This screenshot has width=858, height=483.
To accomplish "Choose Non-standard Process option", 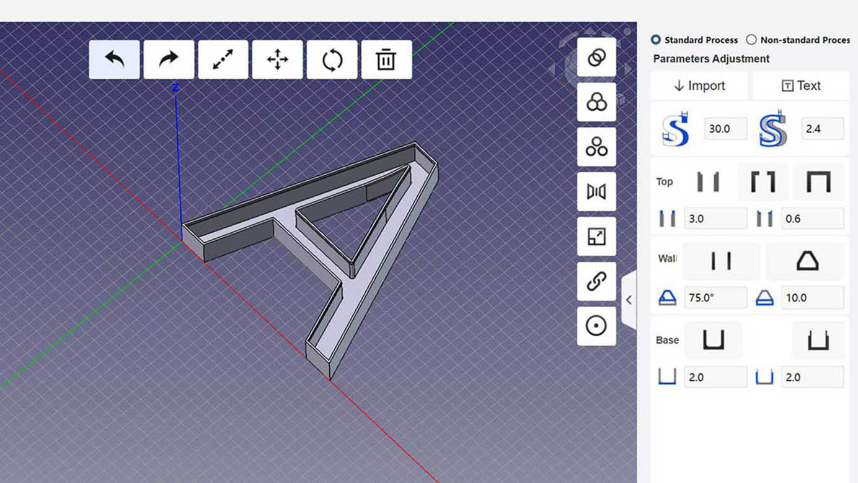I will click(751, 40).
